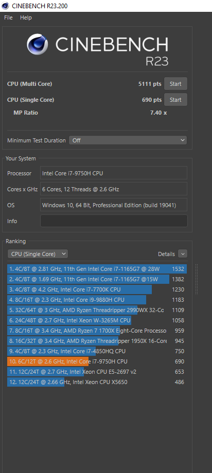This screenshot has width=212, height=473.
Task: Select the i7-1165G7 @ 28W ranking entry
Action: point(97,269)
